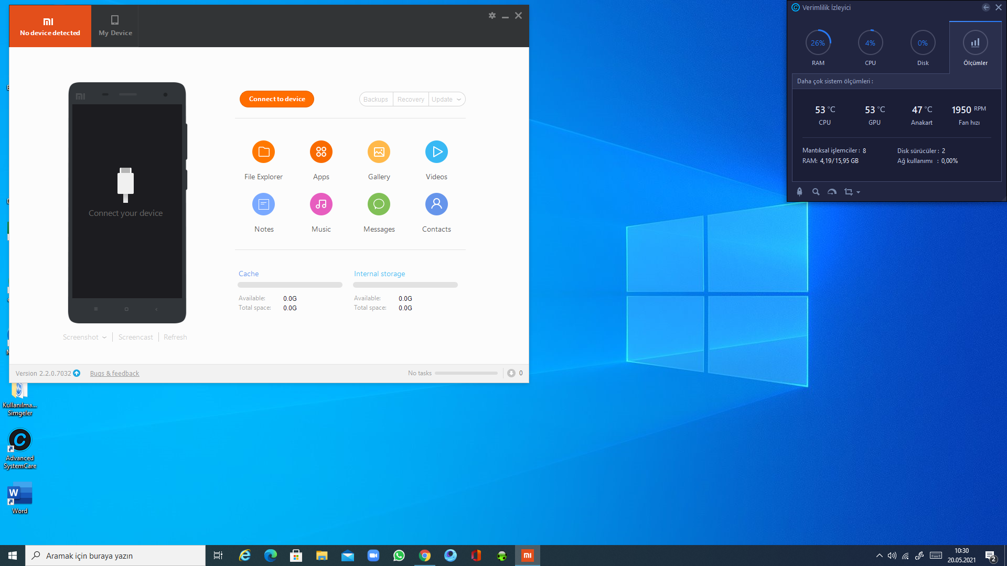The image size is (1007, 566).
Task: Open the Messages icon
Action: (379, 204)
